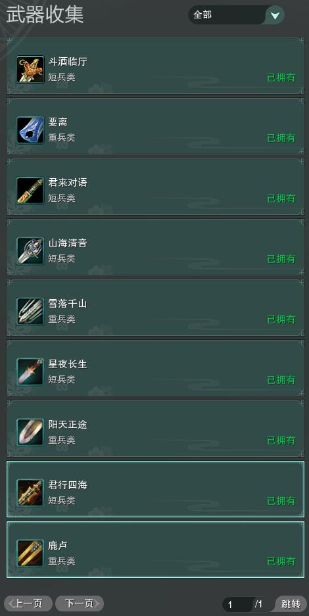Image resolution: width=309 pixels, height=616 pixels.
Task: Click the 跳转 jump button
Action: click(291, 604)
